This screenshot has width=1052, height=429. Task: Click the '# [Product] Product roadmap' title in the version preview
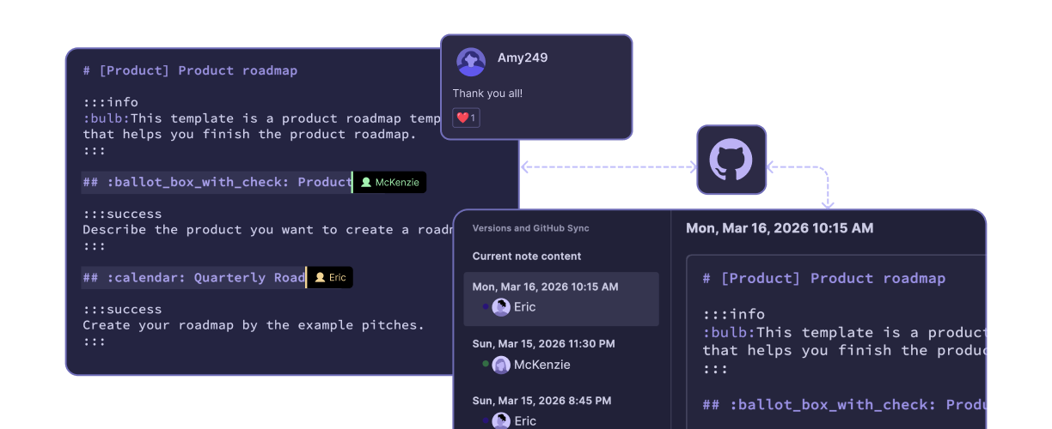[824, 278]
